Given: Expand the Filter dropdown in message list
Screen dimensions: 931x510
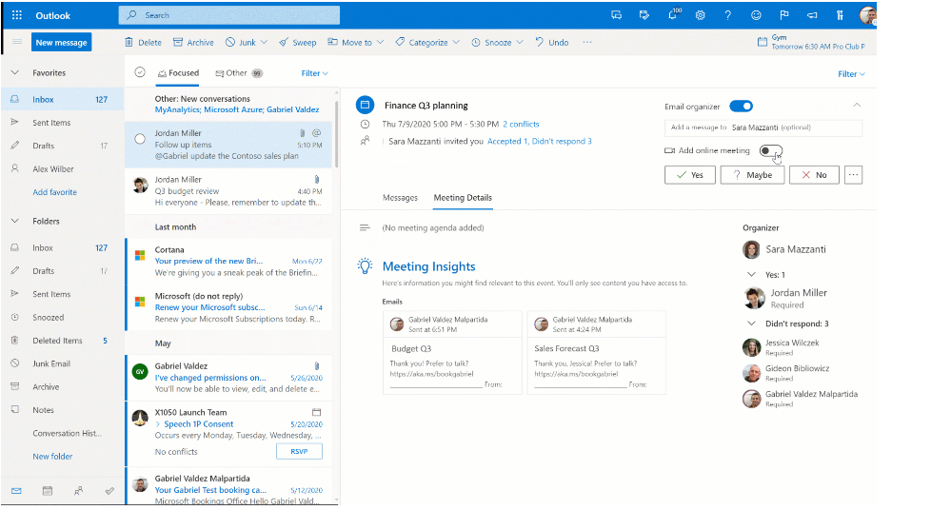Looking at the screenshot, I should tap(314, 73).
